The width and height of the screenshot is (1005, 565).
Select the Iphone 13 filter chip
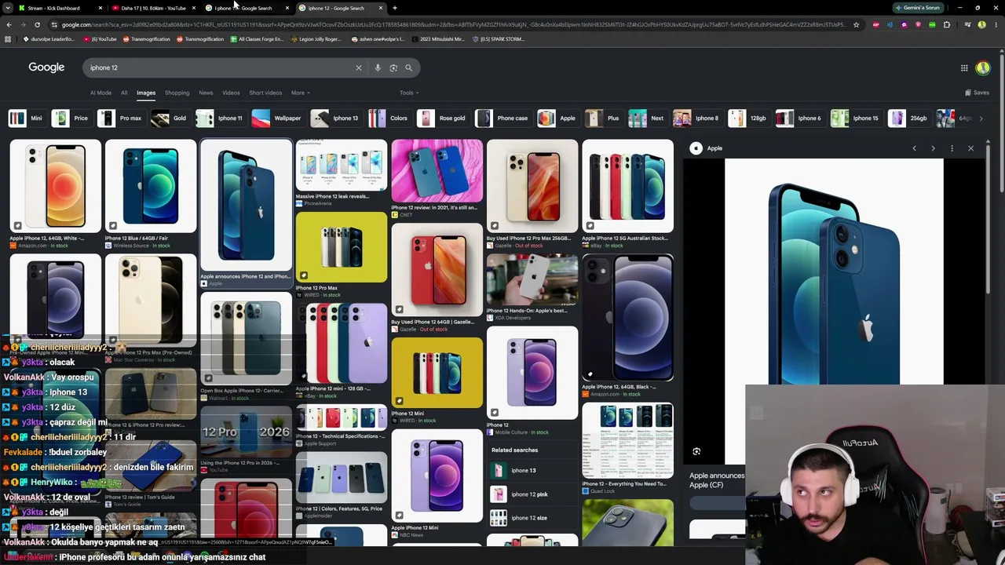pyautogui.click(x=335, y=118)
